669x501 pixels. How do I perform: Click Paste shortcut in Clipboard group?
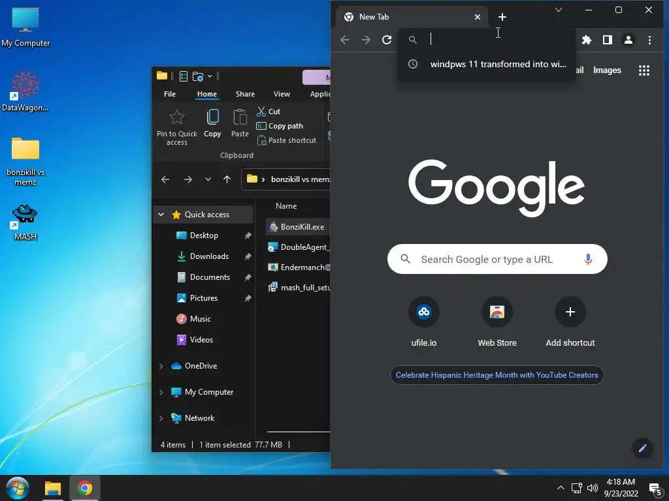(x=286, y=140)
